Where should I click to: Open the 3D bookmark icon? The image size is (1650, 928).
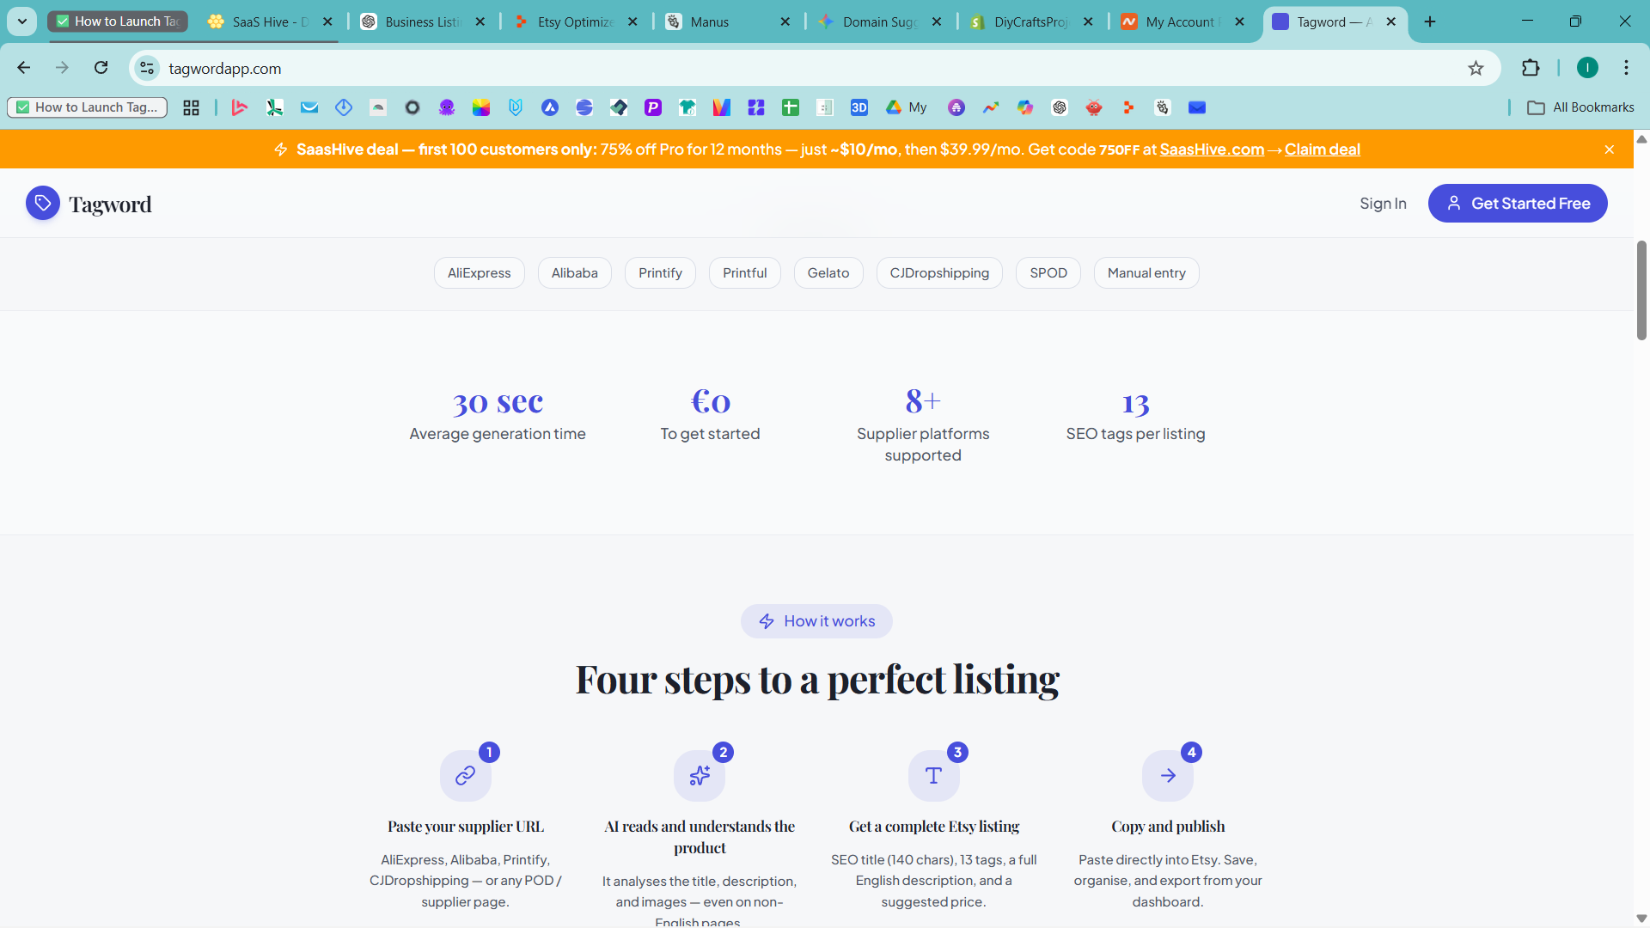click(x=859, y=107)
